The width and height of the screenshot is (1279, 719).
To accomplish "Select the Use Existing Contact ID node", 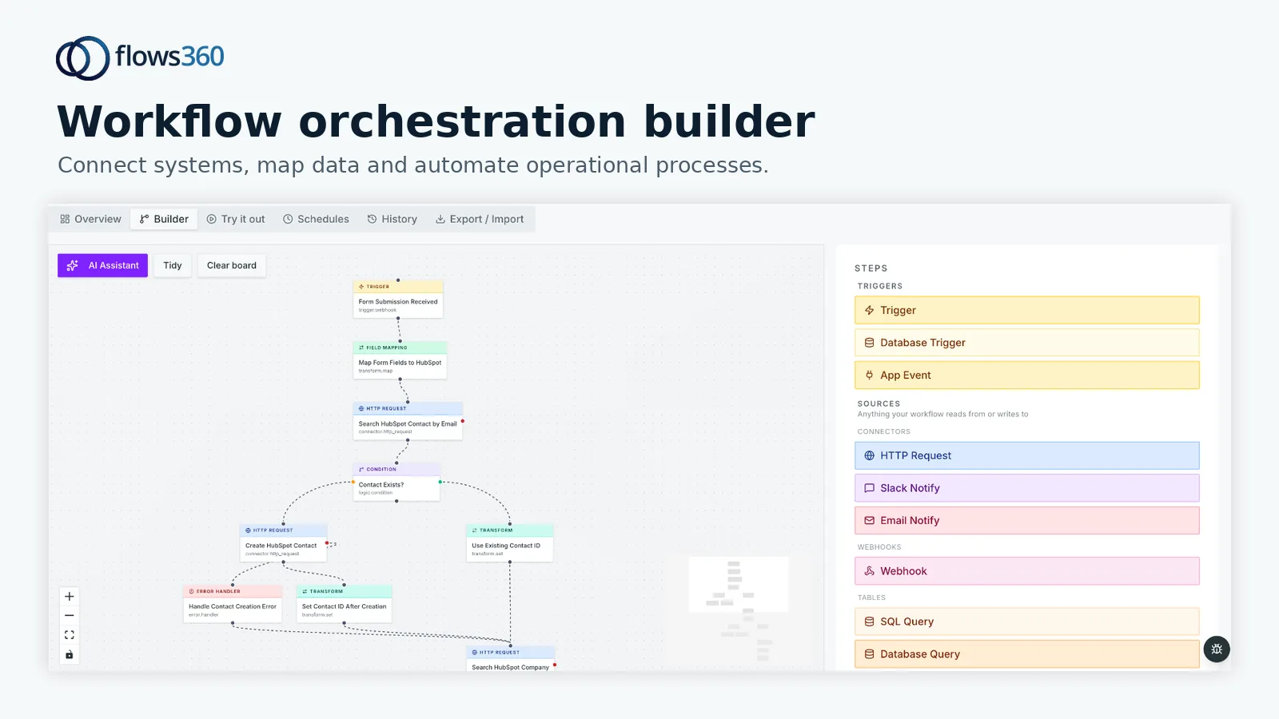I will (x=509, y=543).
